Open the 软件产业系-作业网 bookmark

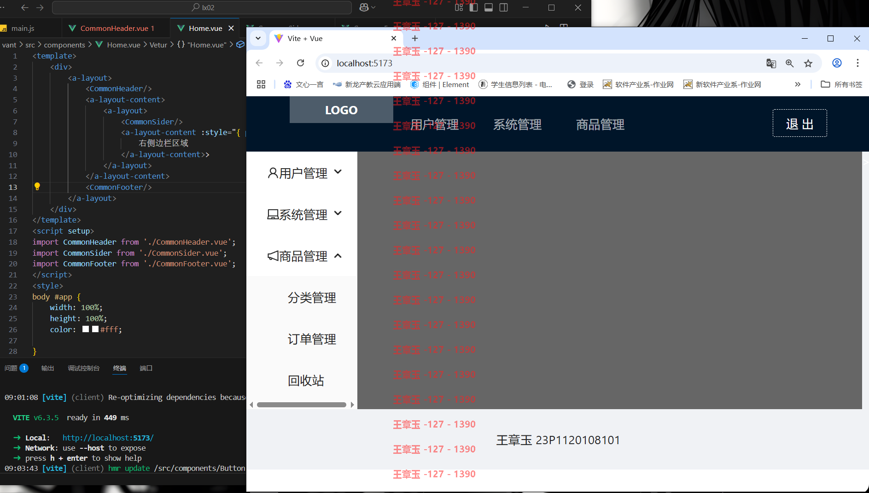pos(638,84)
